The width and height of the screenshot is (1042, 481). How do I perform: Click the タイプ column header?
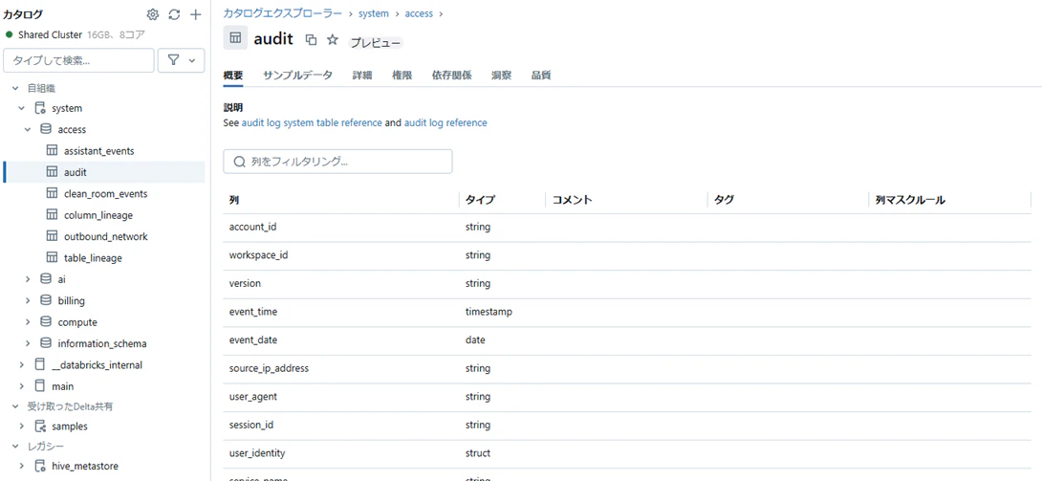[481, 199]
